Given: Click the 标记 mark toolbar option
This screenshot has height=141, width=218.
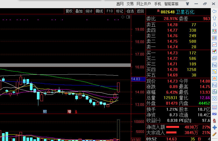Looking at the screenshot, I should 119,11.
